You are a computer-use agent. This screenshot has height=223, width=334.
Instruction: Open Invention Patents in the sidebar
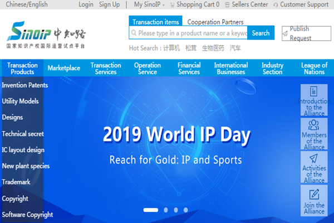tap(25, 85)
